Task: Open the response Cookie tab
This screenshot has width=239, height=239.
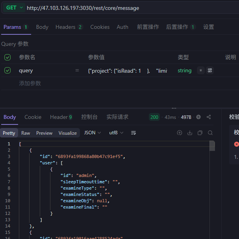Action: 33,117
